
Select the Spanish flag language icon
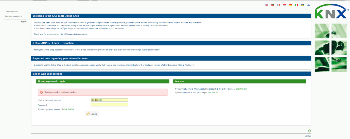[x=291, y=5]
